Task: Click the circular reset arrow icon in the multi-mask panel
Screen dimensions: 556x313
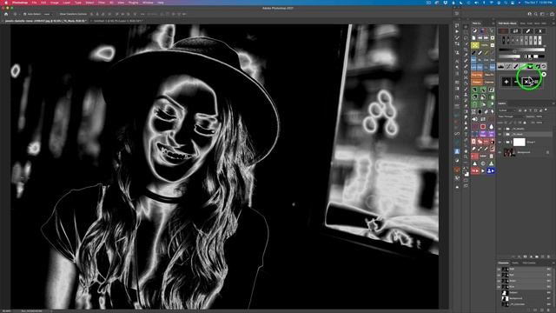Action: tap(544, 66)
